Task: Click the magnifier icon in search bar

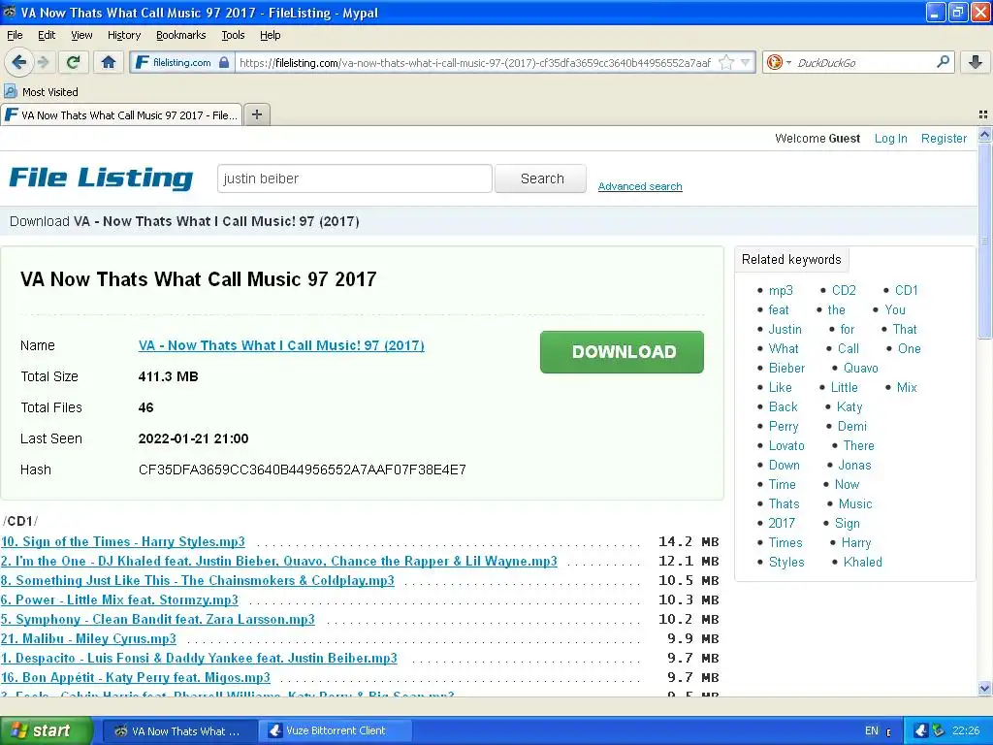Action: tap(943, 62)
